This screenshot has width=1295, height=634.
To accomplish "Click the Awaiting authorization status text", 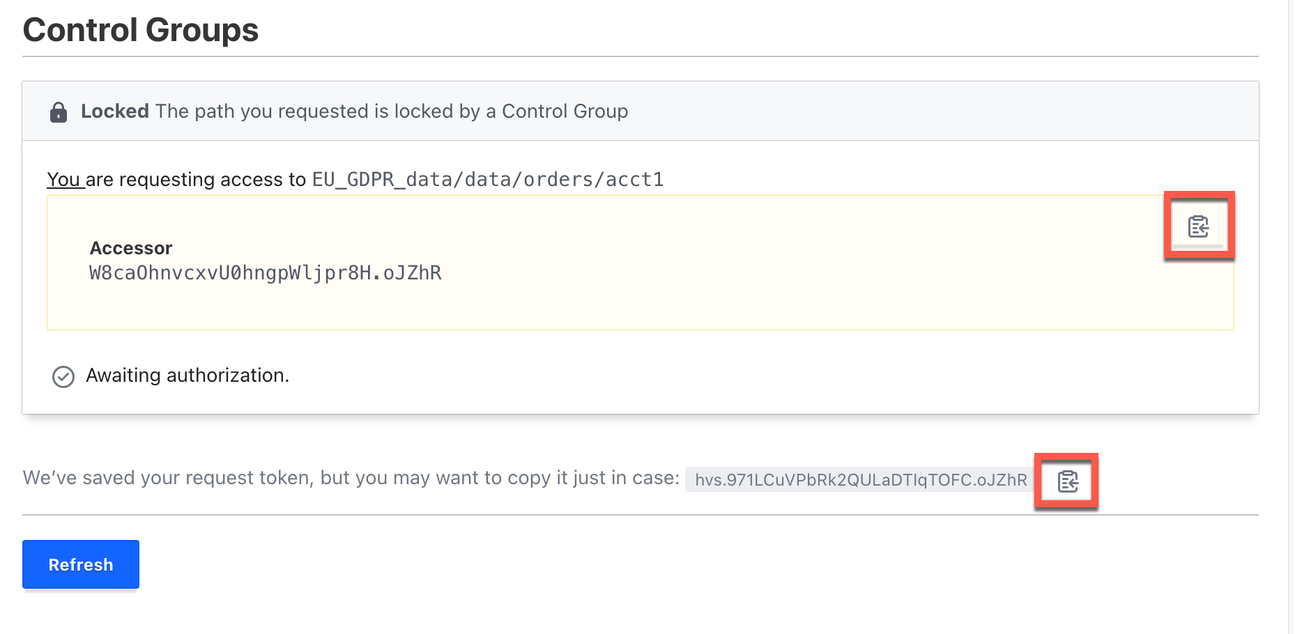I will click(x=187, y=376).
